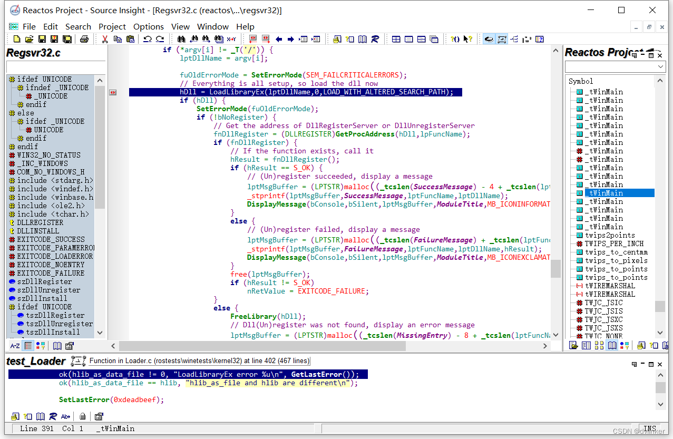Click the Save file diskette icon
Screen dimensions: 673x439
pyautogui.click(x=42, y=39)
